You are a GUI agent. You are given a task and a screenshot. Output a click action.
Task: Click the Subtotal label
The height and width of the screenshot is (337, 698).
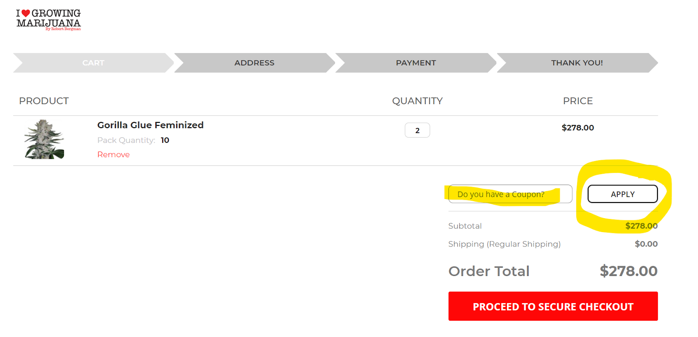465,226
